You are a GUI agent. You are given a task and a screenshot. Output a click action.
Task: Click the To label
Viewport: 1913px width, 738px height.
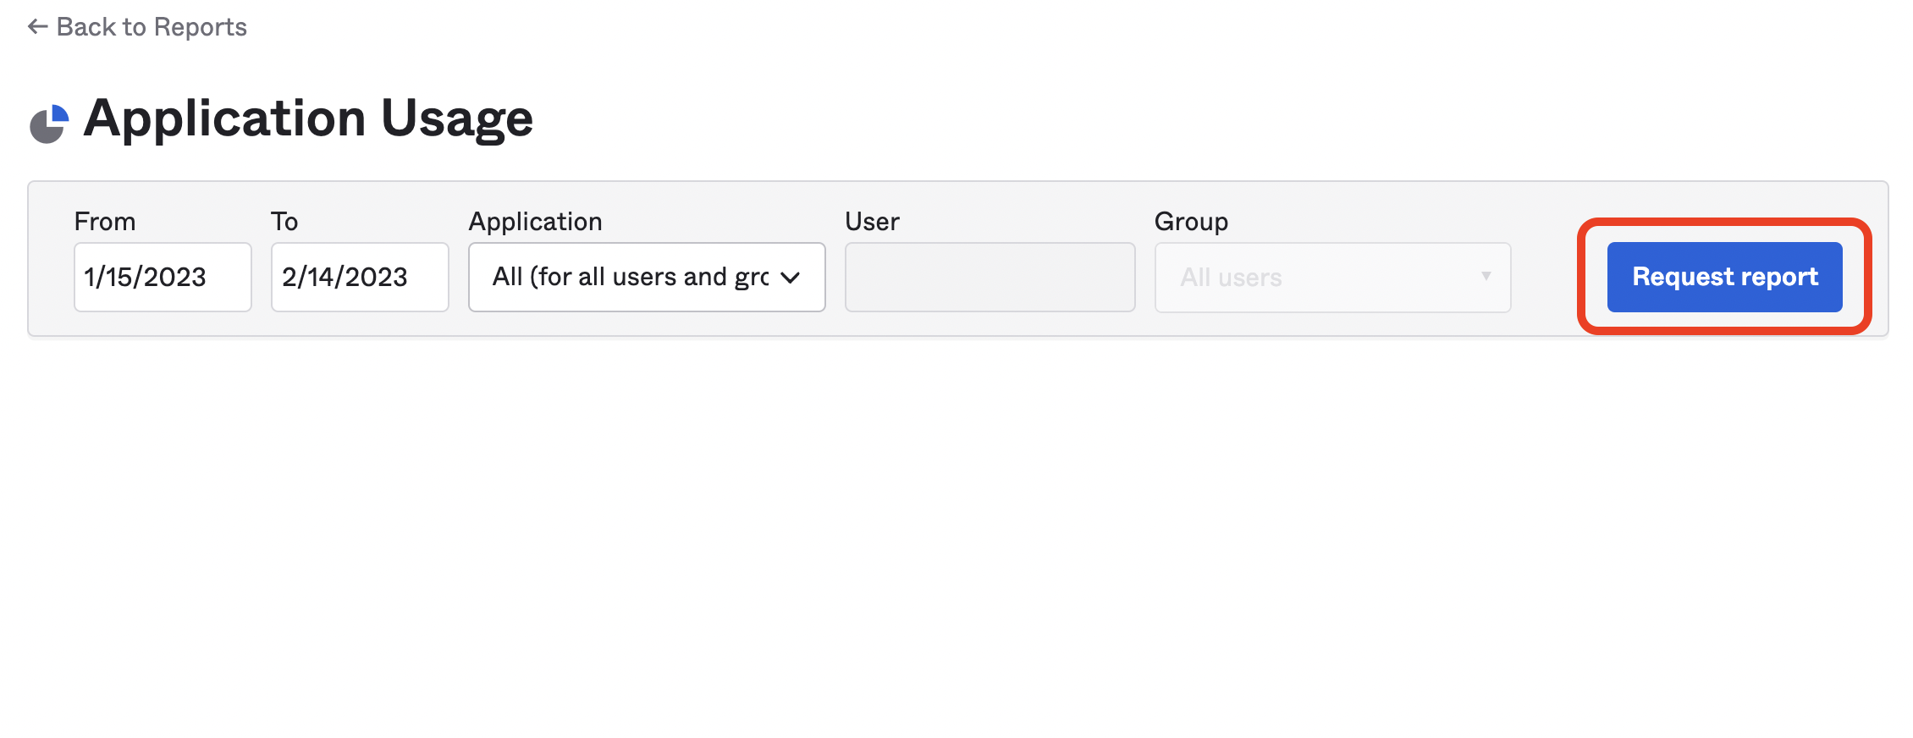pos(284,222)
